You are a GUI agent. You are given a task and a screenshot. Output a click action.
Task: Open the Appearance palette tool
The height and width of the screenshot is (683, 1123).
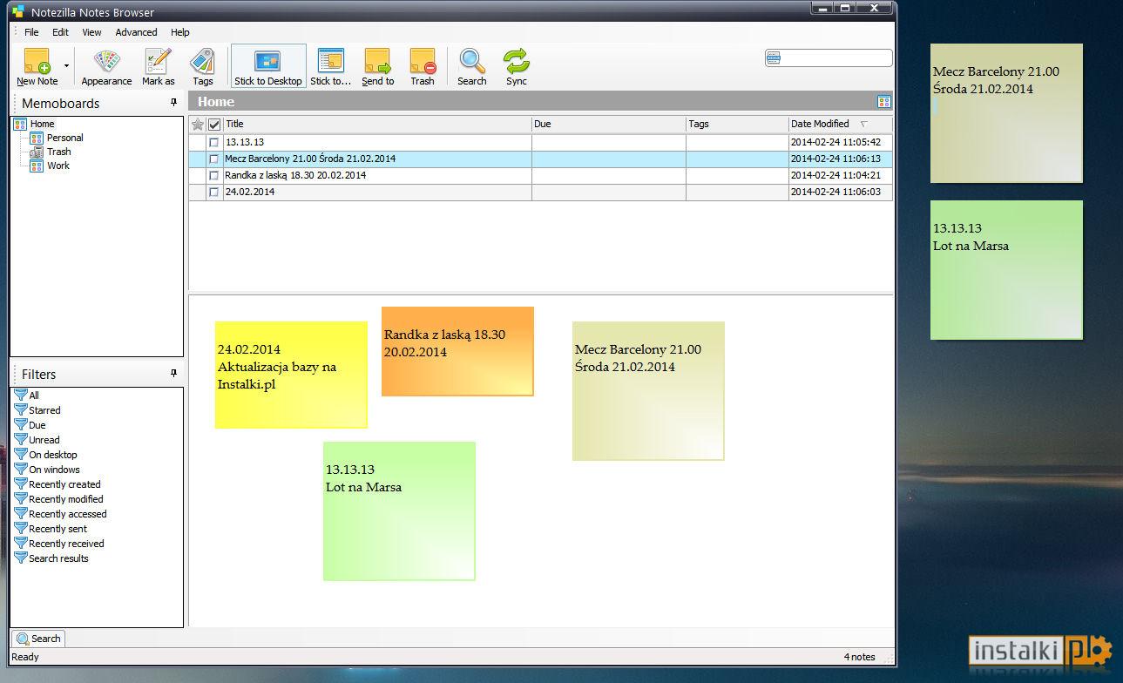106,67
